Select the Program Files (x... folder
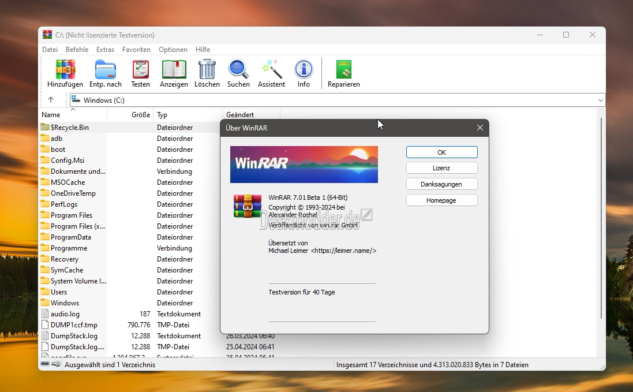The width and height of the screenshot is (633, 392). click(x=77, y=226)
